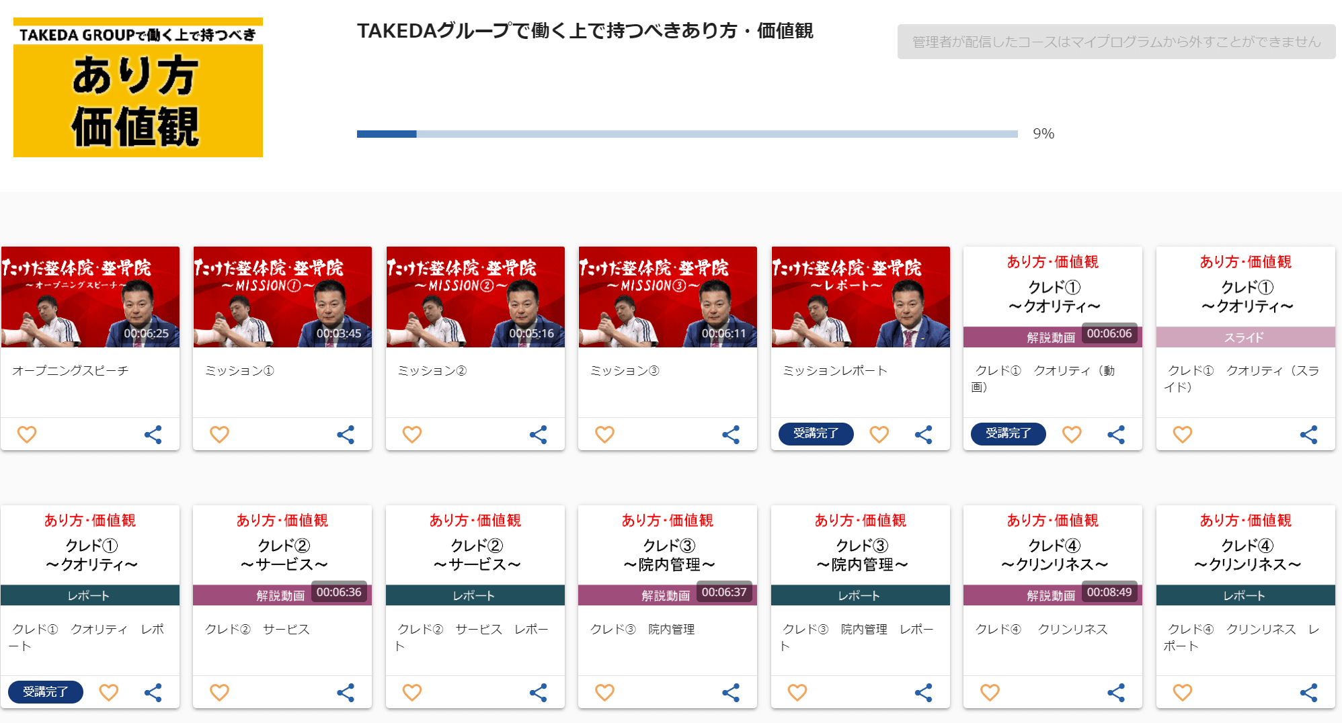Click the ミッション② title text

(432, 371)
